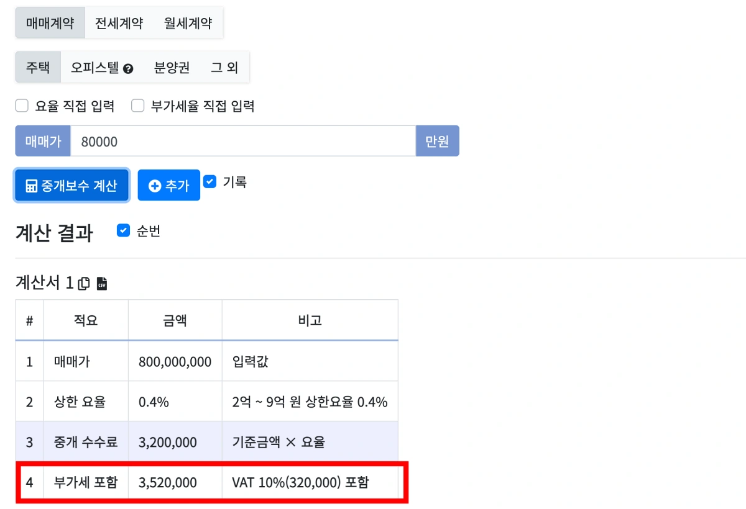This screenshot has width=746, height=509.
Task: Click the 추가 button
Action: pos(168,184)
